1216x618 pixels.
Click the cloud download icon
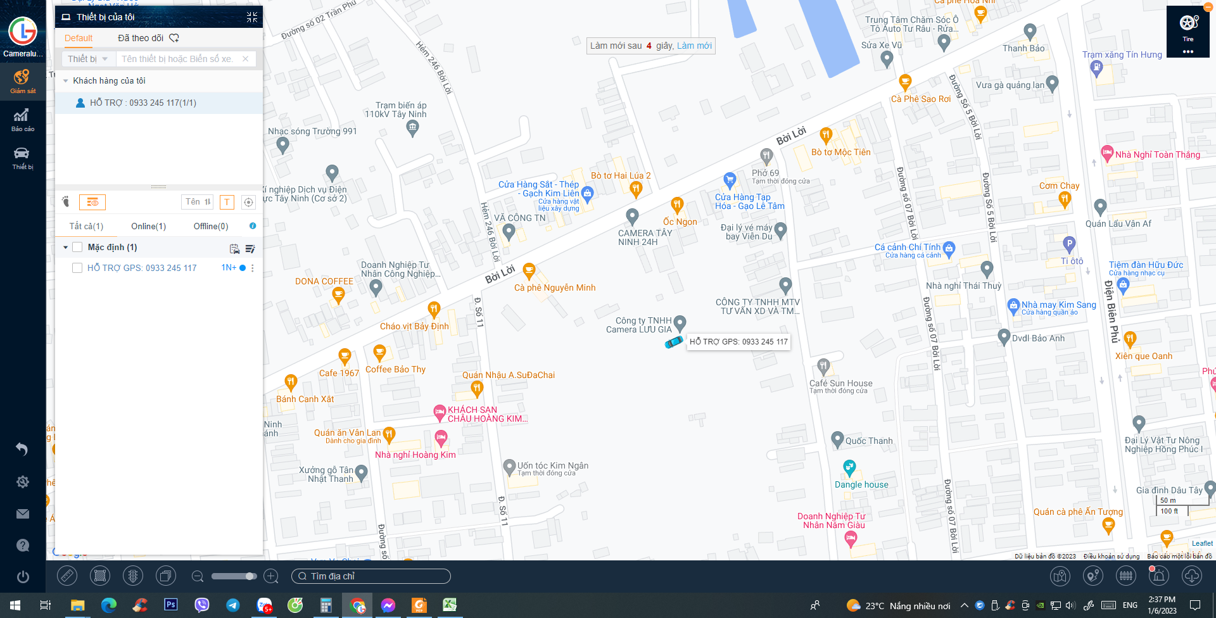coord(1192,576)
